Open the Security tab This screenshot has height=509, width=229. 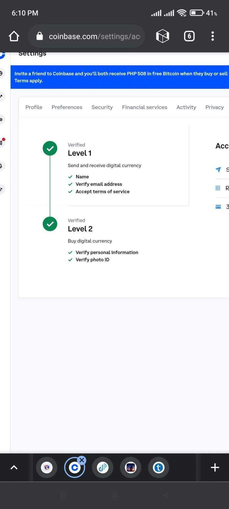[x=102, y=107]
